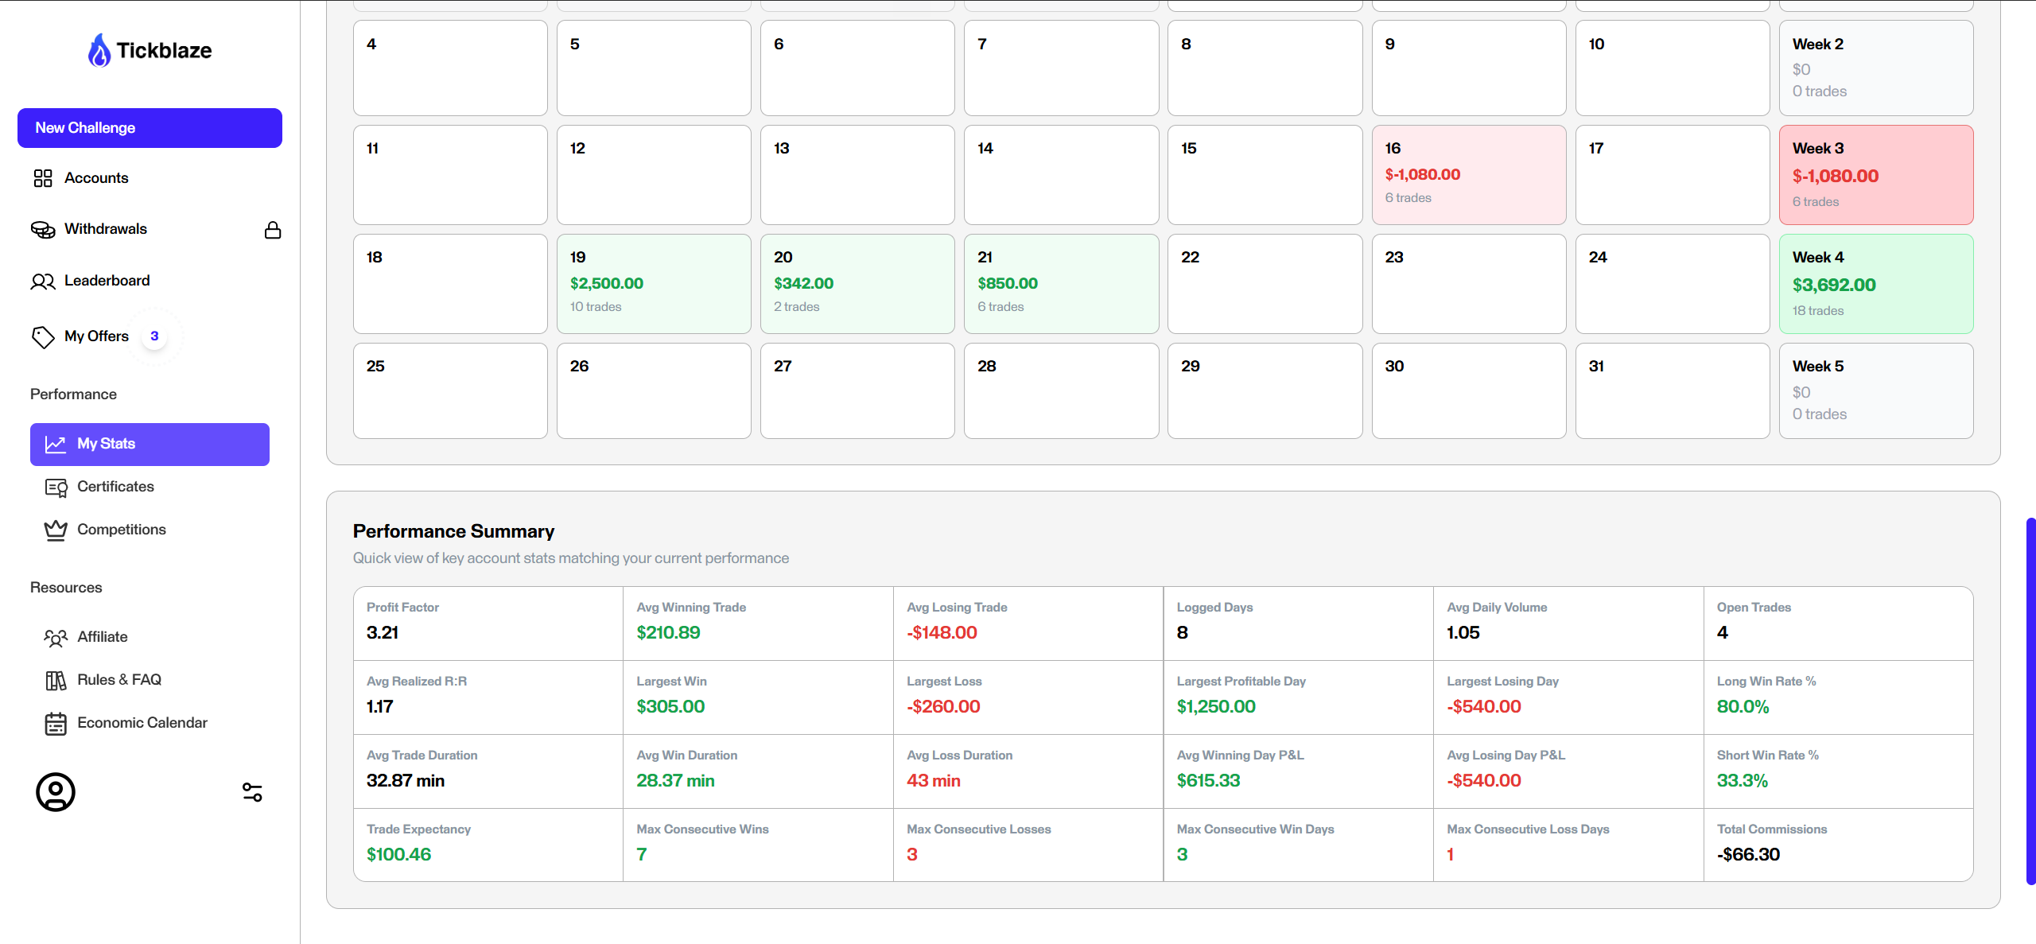Click the Economic Calendar icon
Viewport: 2036px width, 944px height.
click(56, 724)
